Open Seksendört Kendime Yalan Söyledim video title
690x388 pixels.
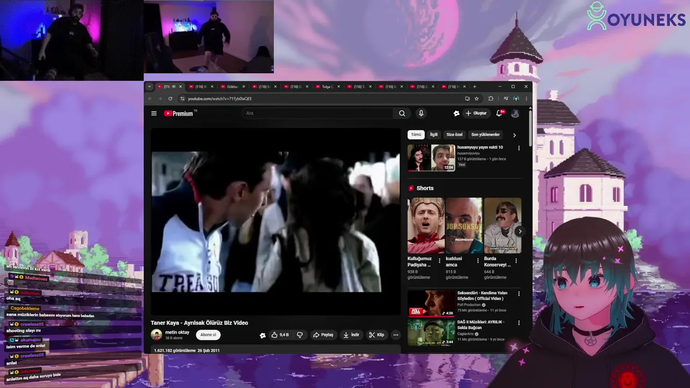482,296
